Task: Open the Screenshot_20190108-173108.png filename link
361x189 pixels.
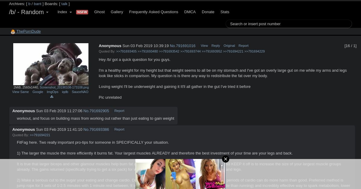Action: 64,88
